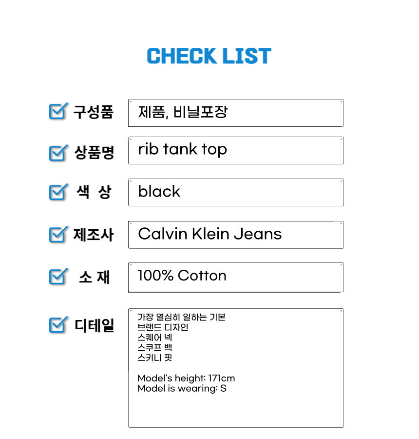Toggle the 구성품 checkbox
The image size is (419, 439).
pos(57,112)
